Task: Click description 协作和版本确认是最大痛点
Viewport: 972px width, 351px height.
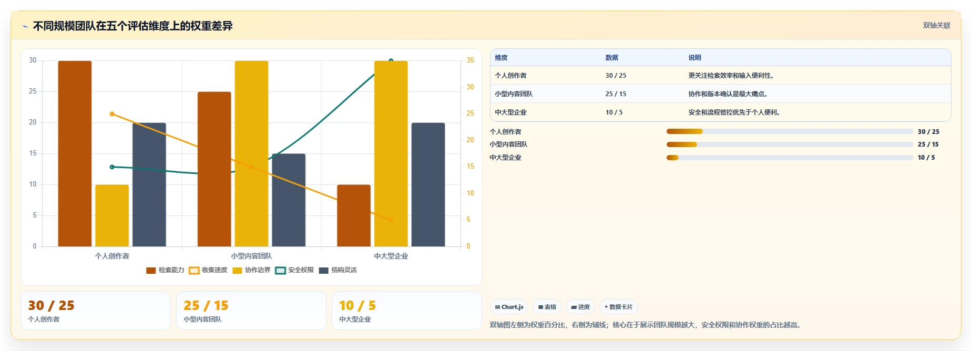Action: [728, 94]
